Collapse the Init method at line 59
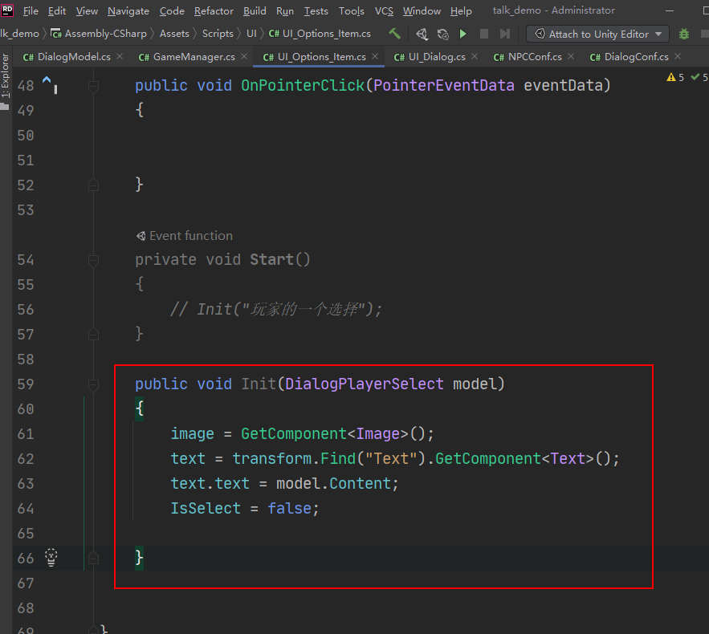The image size is (709, 634). (94, 384)
